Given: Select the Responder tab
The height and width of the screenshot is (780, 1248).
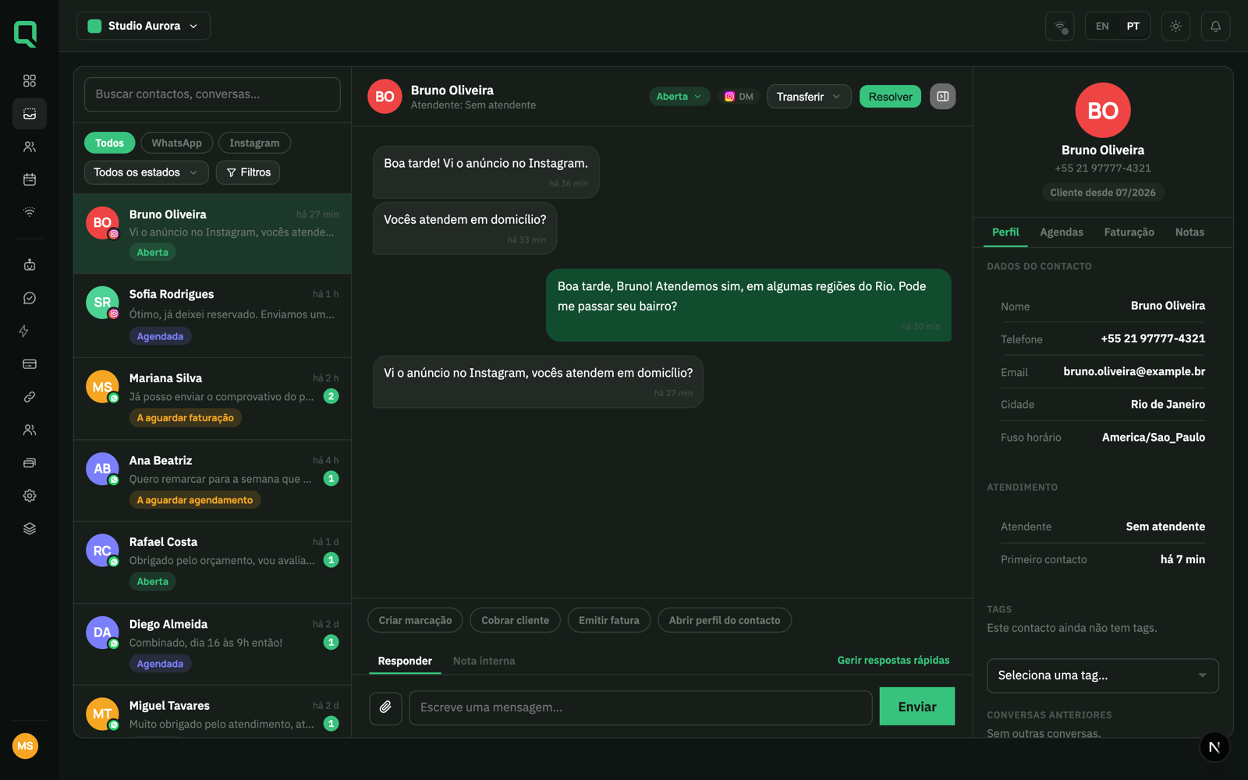Looking at the screenshot, I should [405, 661].
